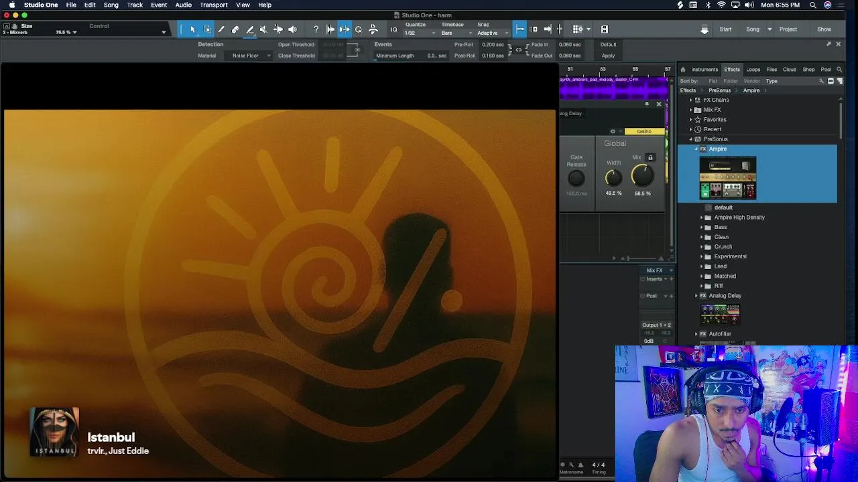The width and height of the screenshot is (858, 482).
Task: Adjust the Global Width knob
Action: (613, 177)
